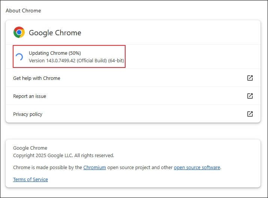The width and height of the screenshot is (268, 198).
Task: Click the 'Updating Chrome (50%)' status text
Action: point(55,53)
